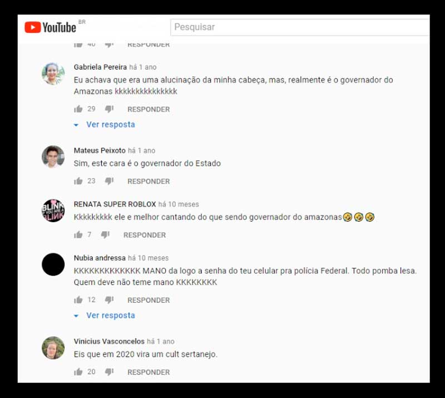445x398 pixels.
Task: Dislike RENATA SUPER ROBLOX's comment
Action: point(105,235)
